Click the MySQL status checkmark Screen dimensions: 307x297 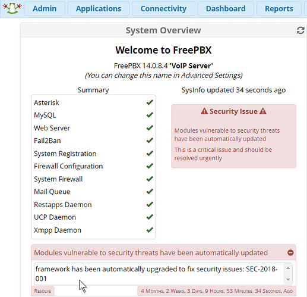(x=150, y=115)
